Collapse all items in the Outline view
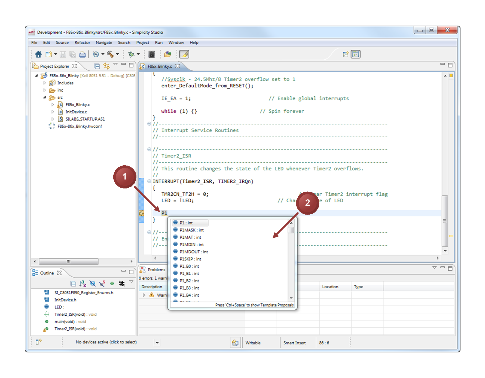Image resolution: width=485 pixels, height=378 pixels. click(x=73, y=283)
